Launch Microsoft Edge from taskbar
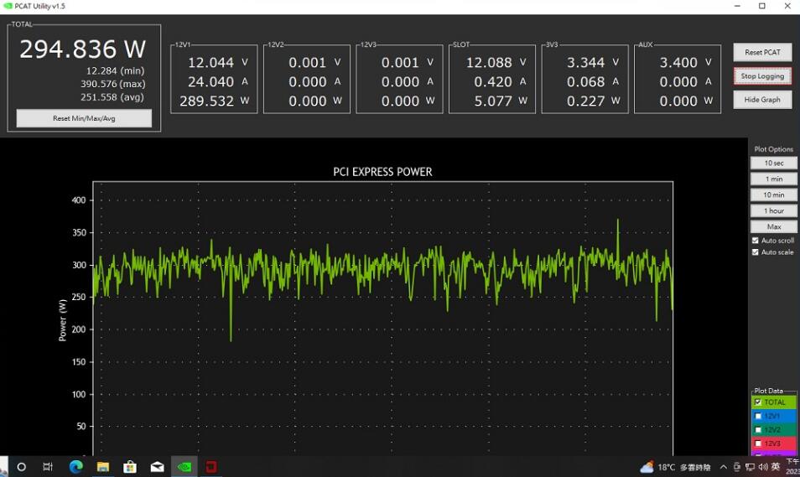The image size is (800, 477). (76, 467)
